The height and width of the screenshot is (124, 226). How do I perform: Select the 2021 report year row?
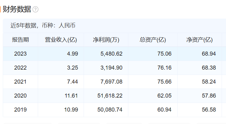point(115,82)
